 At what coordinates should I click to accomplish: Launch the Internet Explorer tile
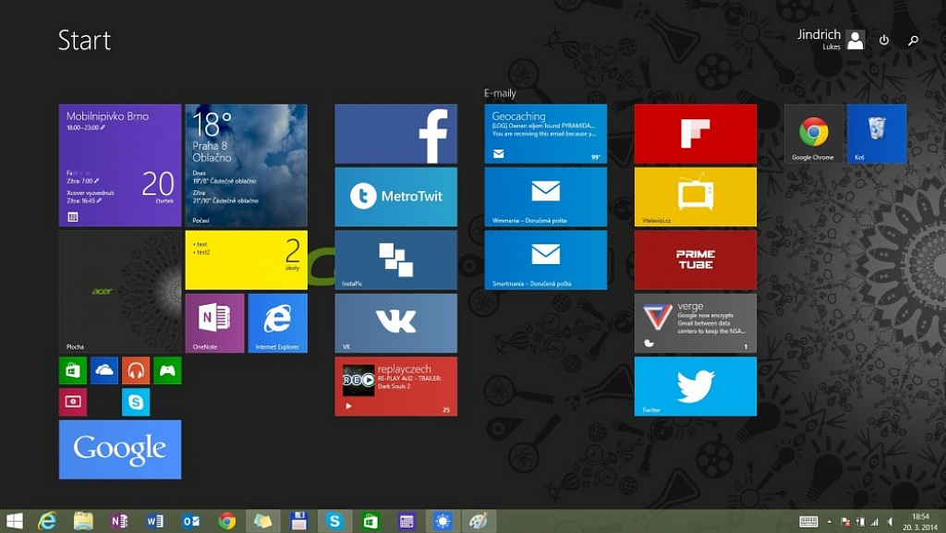(x=277, y=323)
